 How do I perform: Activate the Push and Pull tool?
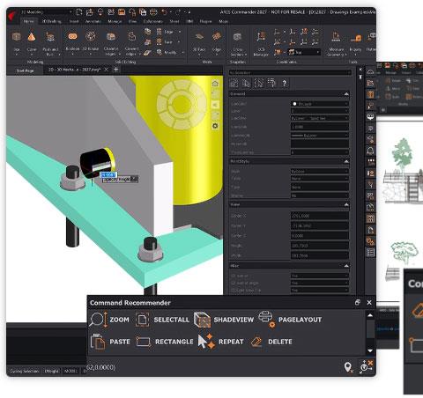(x=50, y=43)
